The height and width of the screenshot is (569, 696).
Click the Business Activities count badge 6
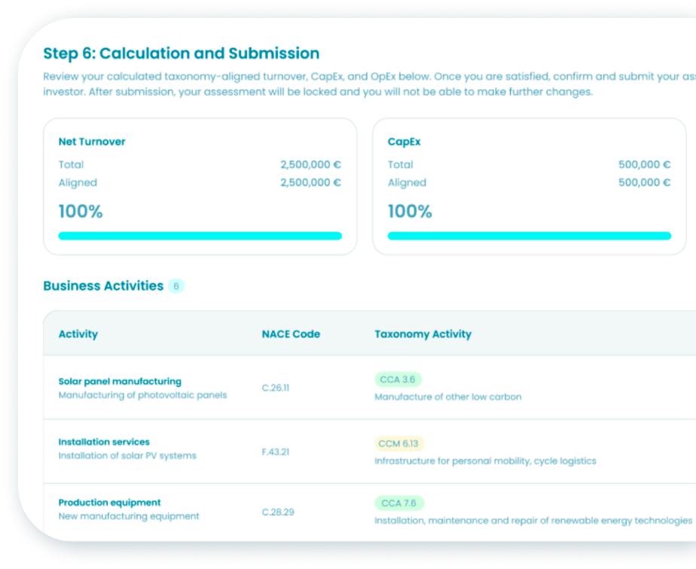click(x=176, y=286)
